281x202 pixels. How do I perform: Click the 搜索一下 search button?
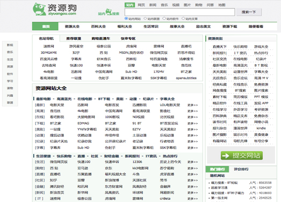click(x=249, y=12)
